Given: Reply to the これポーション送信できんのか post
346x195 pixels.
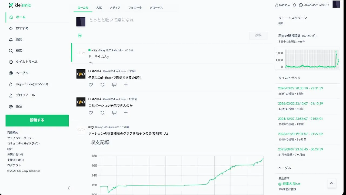Looking at the screenshot, I should tap(114, 113).
